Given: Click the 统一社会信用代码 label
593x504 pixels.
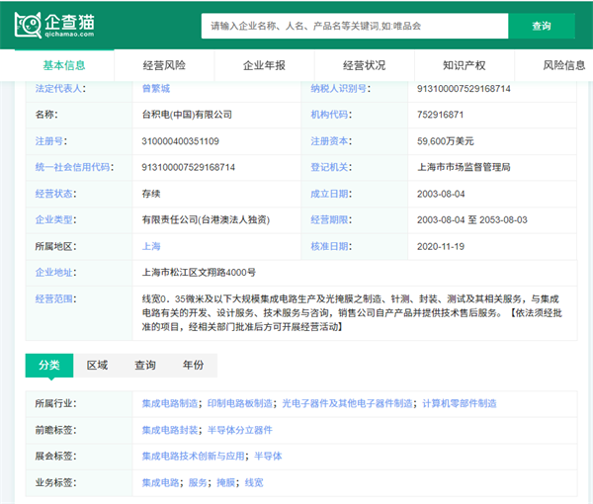Looking at the screenshot, I should (72, 167).
